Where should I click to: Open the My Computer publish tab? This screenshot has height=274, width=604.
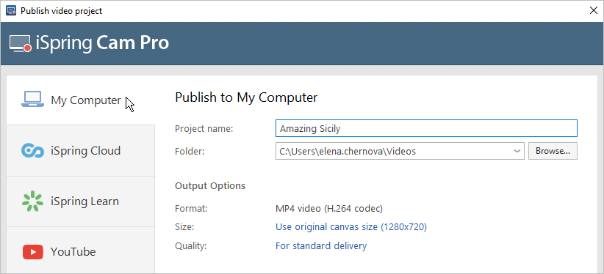(81, 100)
